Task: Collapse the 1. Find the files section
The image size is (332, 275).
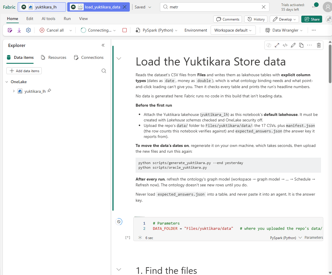Action: coord(119,269)
